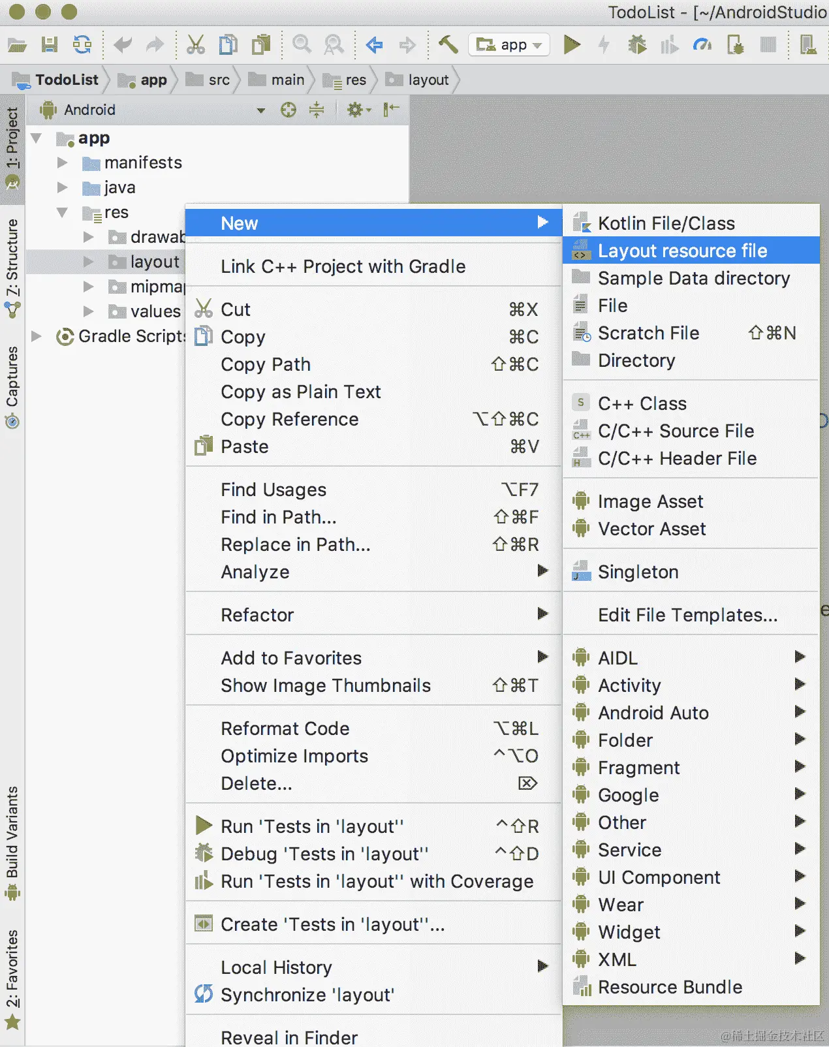
Task: Choose Copy Path in context menu
Action: tap(373, 364)
